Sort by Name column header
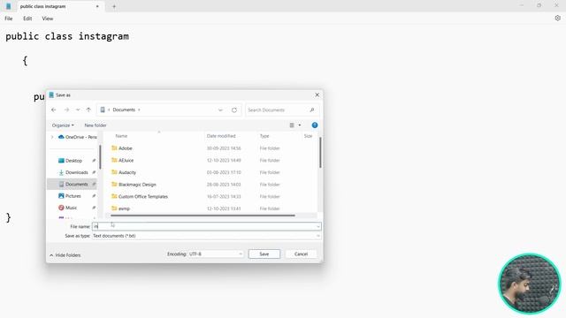The height and width of the screenshot is (318, 566). pyautogui.click(x=121, y=136)
